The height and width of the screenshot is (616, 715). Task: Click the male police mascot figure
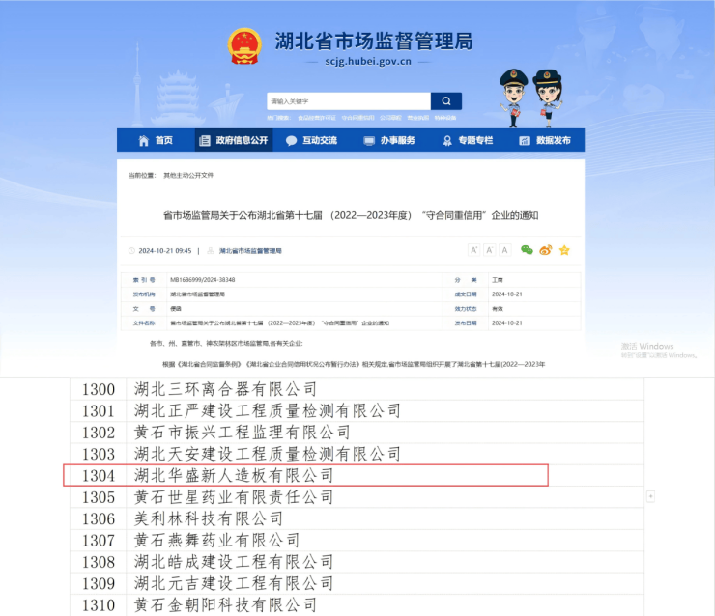click(513, 98)
